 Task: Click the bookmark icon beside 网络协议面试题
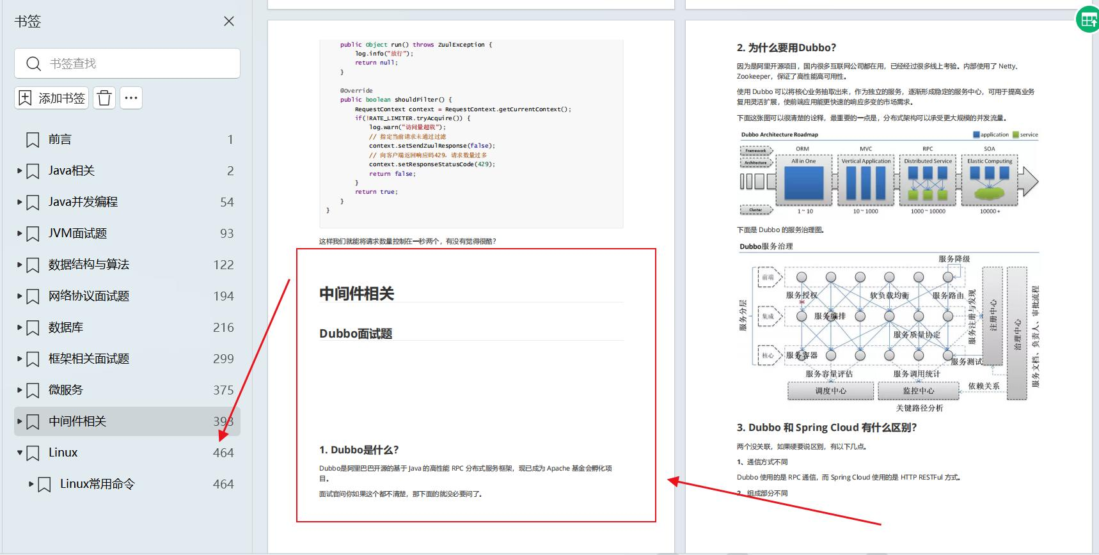33,297
